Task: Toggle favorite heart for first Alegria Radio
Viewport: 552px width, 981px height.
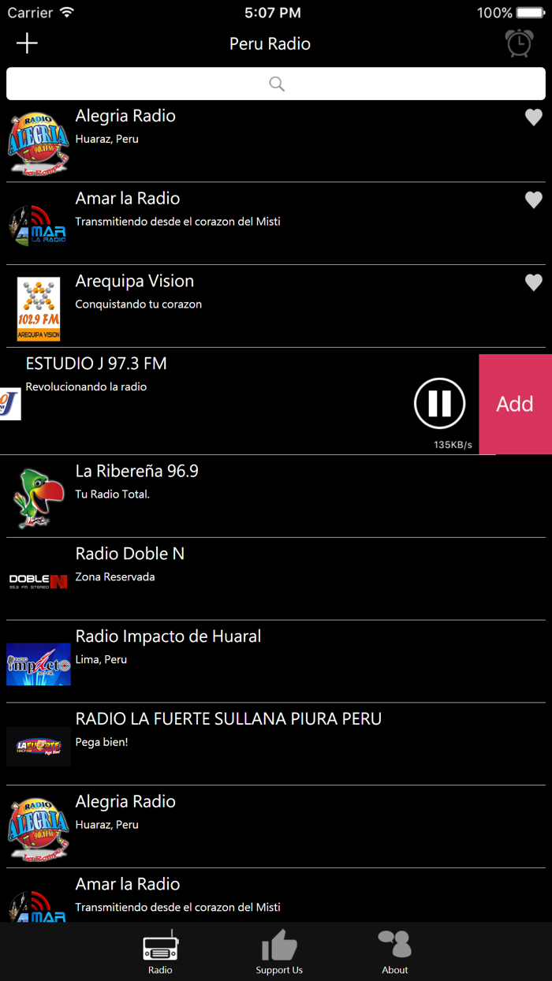Action: (x=534, y=117)
